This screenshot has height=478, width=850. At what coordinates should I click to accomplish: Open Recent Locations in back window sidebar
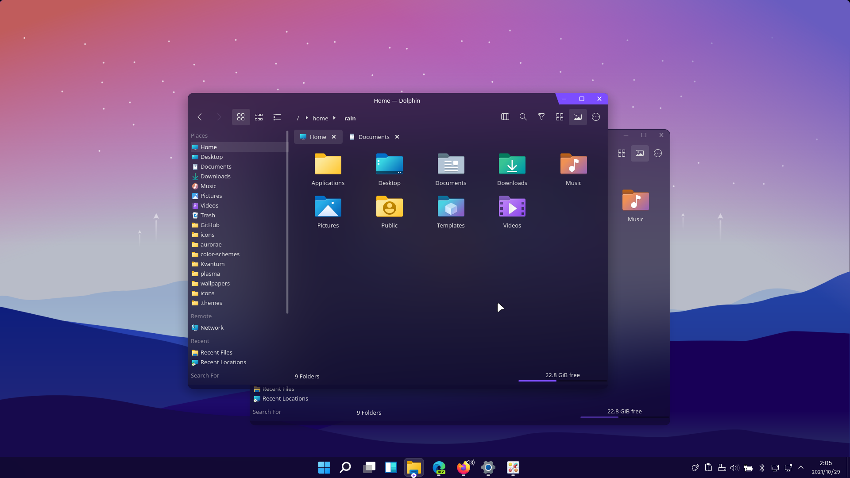pos(281,398)
